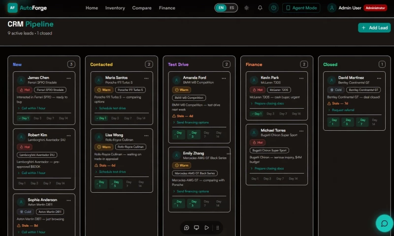Expand 'Request referral' on David Martinez card
The image size is (394, 236).
click(341, 110)
